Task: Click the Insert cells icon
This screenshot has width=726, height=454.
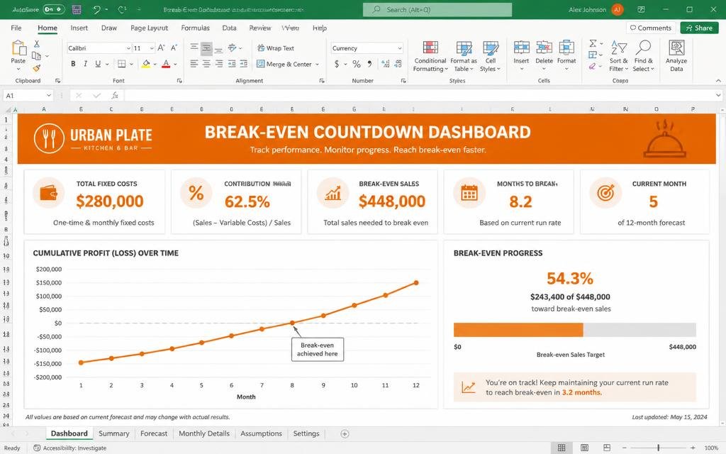Action: pos(521,48)
